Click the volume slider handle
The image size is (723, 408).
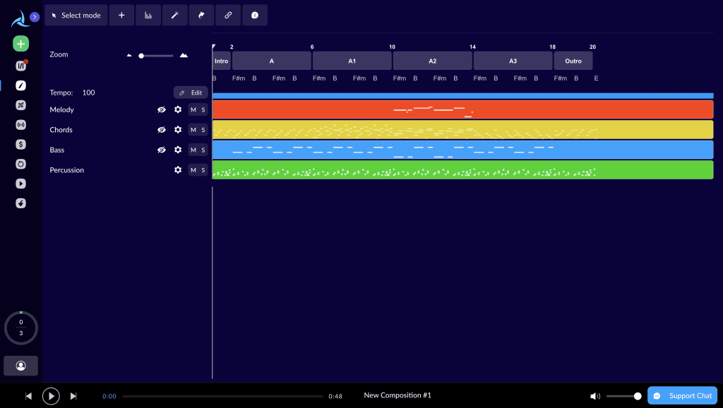(638, 396)
